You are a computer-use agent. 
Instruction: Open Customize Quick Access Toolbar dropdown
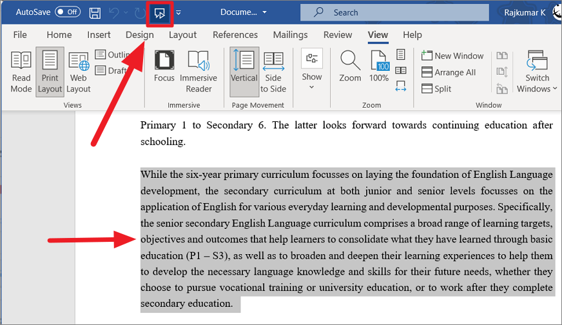[179, 13]
